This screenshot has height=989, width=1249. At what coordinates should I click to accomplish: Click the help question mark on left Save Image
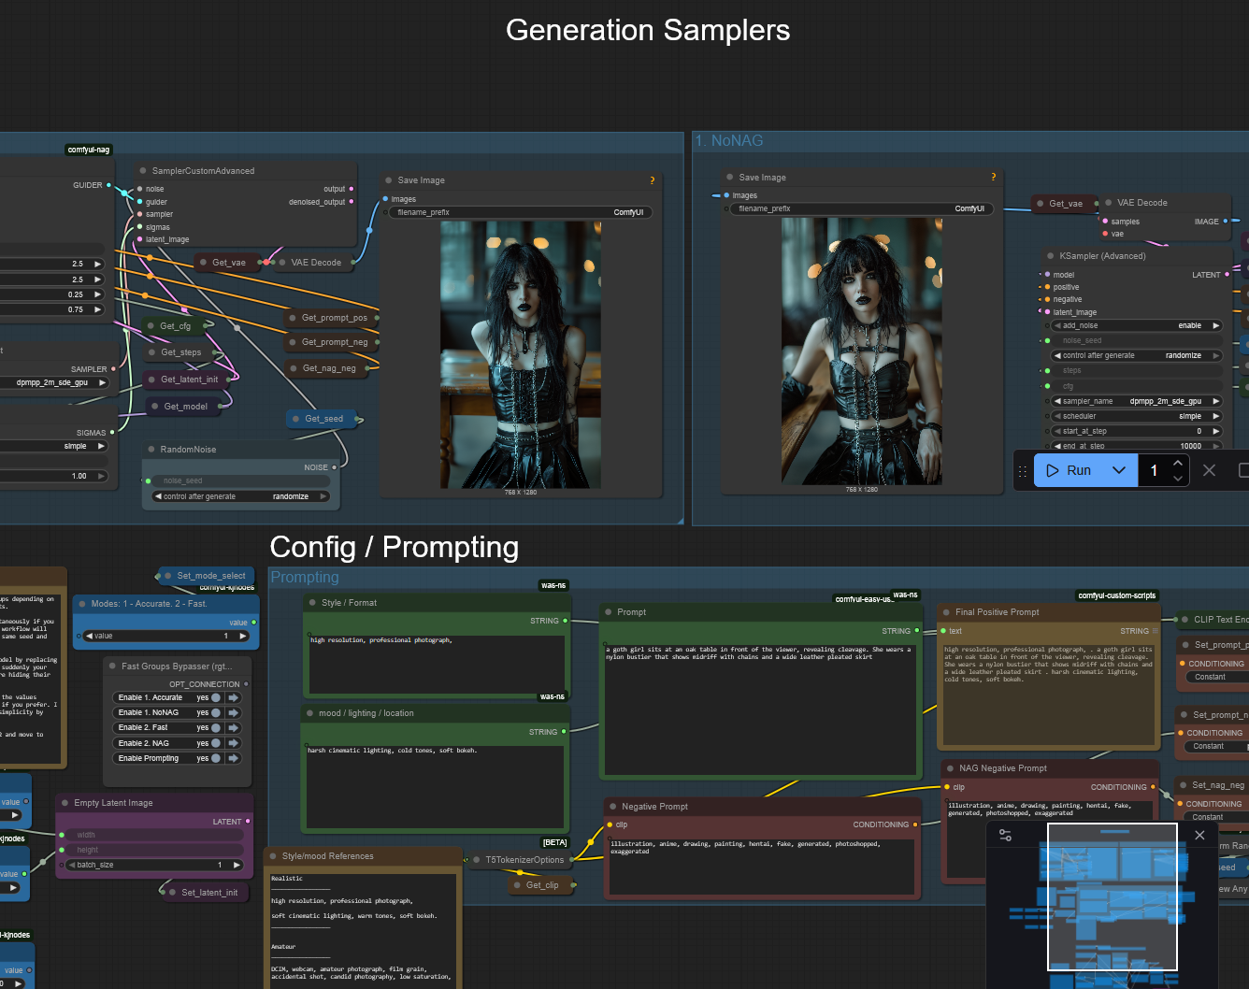652,180
